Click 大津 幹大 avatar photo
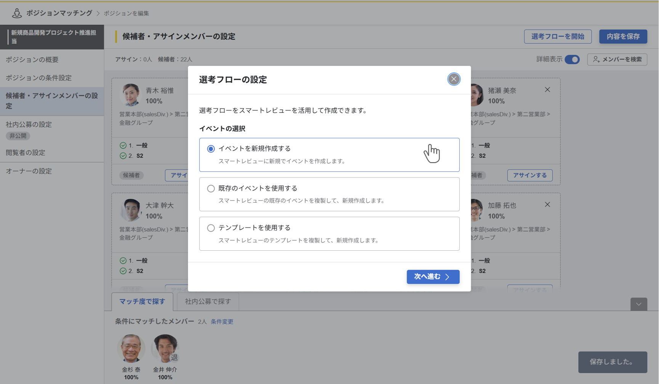 click(131, 210)
